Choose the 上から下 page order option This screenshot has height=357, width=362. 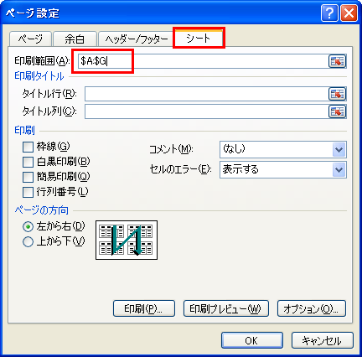click(28, 242)
